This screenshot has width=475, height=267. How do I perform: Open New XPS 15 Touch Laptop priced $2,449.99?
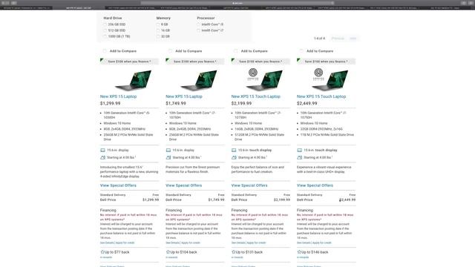(321, 96)
